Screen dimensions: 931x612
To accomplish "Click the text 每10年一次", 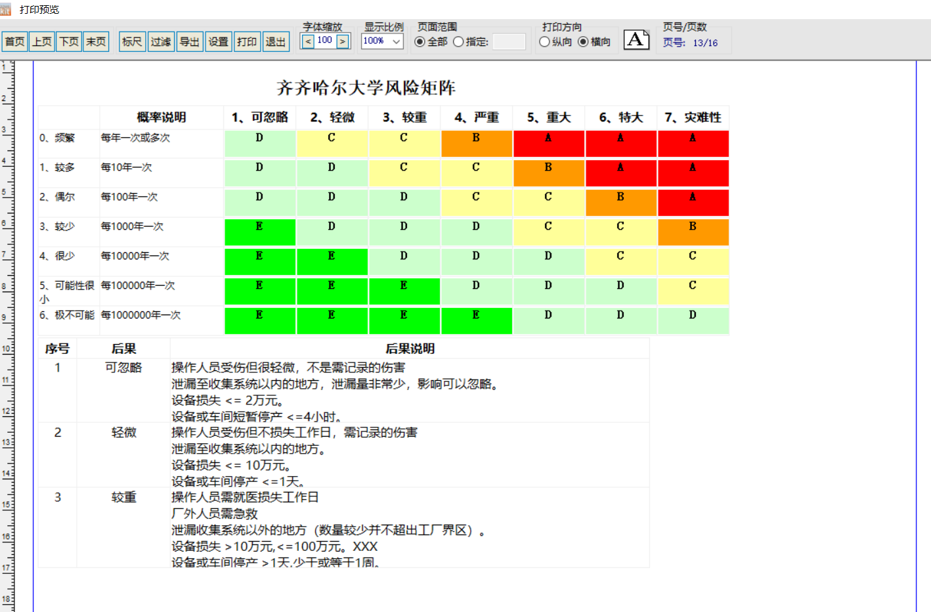I will click(126, 167).
